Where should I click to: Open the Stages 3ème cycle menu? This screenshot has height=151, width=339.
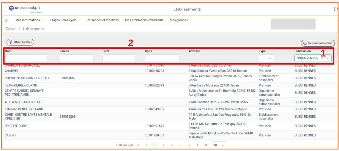65,20
